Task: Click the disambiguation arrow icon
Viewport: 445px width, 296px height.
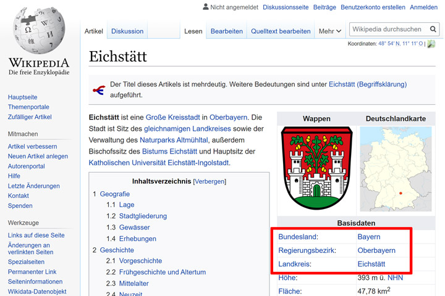Action: tap(98, 90)
